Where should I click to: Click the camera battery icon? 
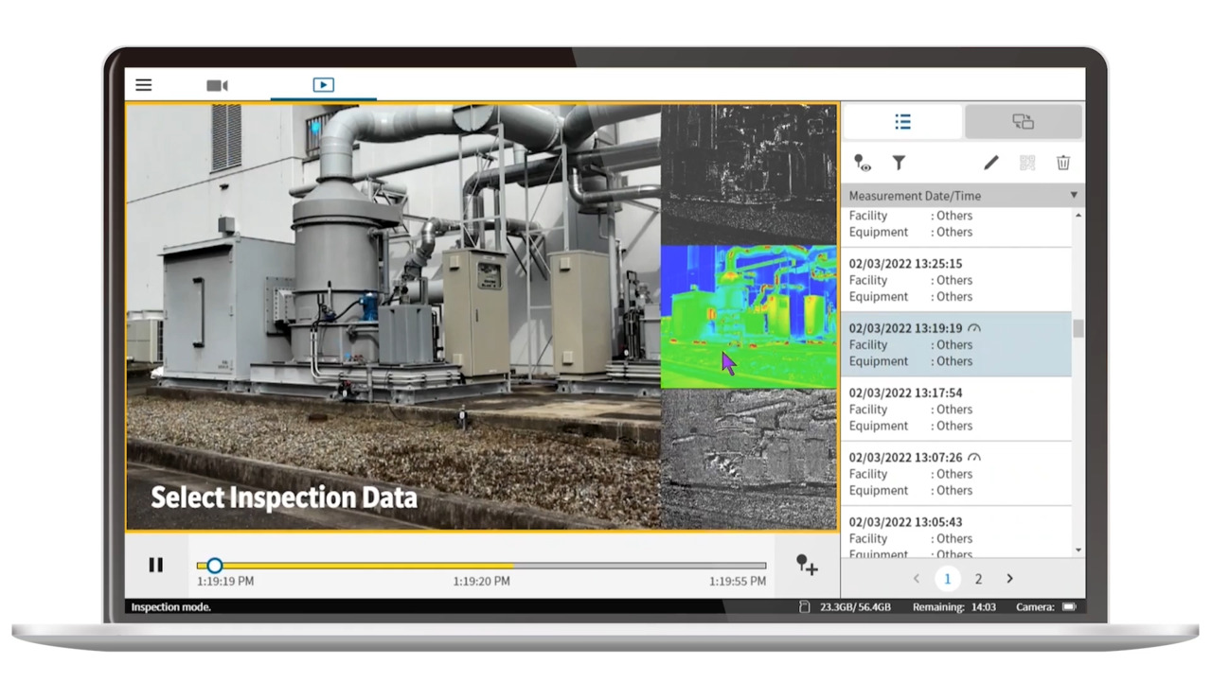(1069, 607)
